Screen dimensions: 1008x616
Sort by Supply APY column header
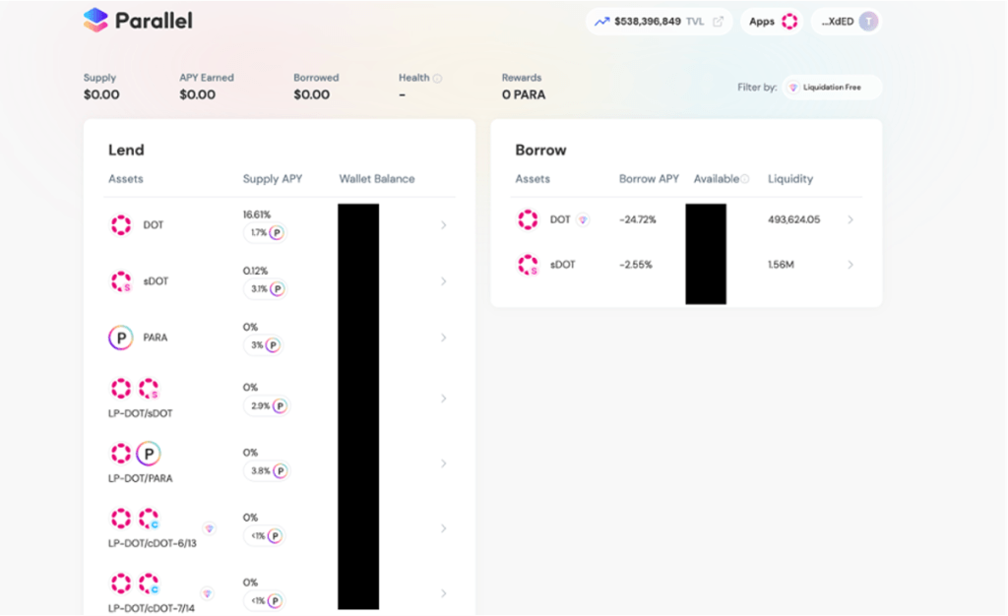272,179
